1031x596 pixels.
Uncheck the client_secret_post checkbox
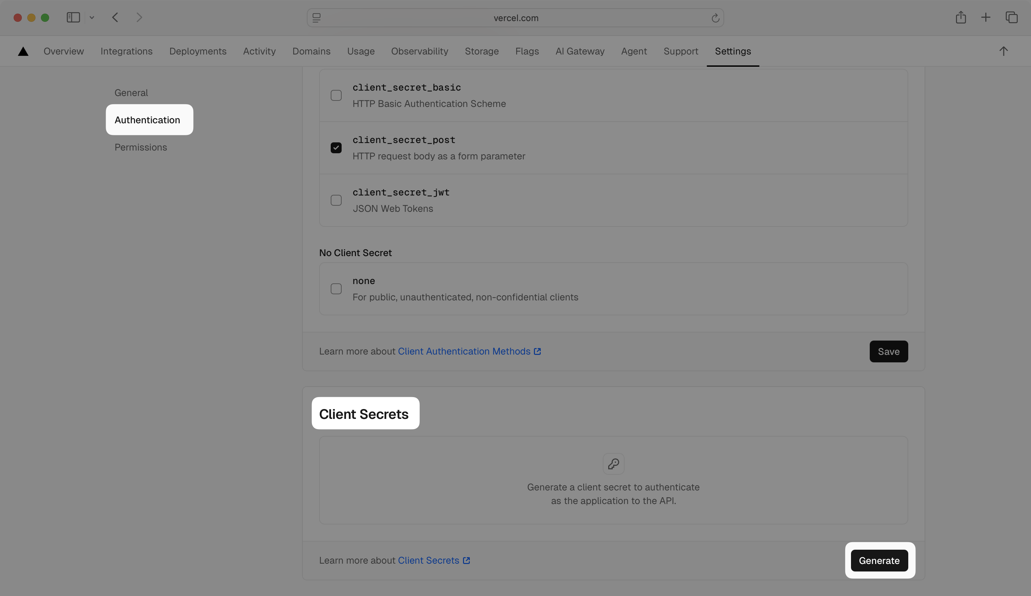[336, 147]
